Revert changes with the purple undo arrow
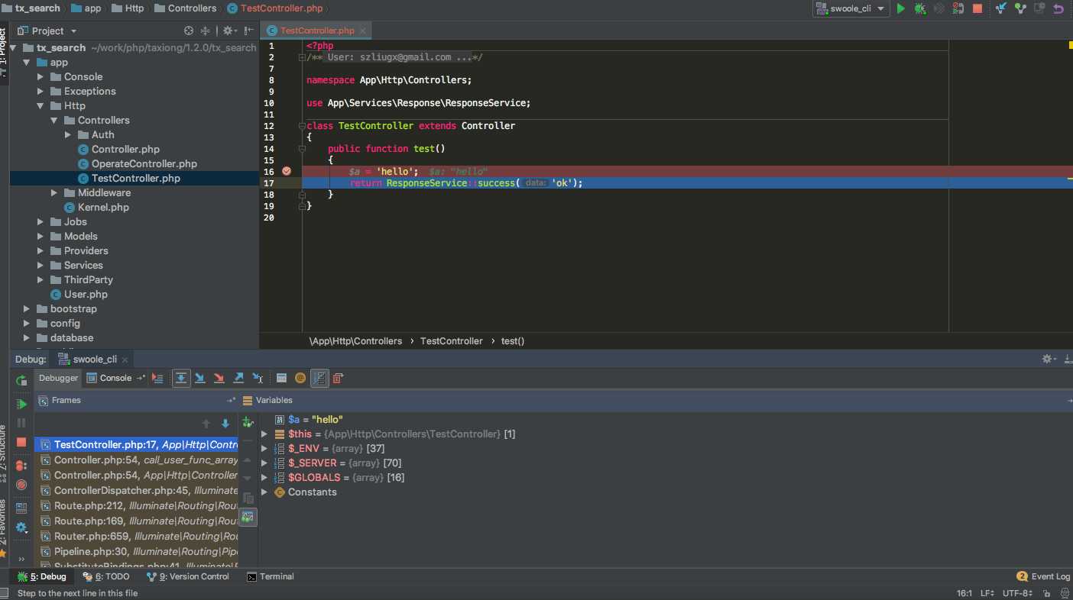1073x600 pixels. click(1058, 8)
